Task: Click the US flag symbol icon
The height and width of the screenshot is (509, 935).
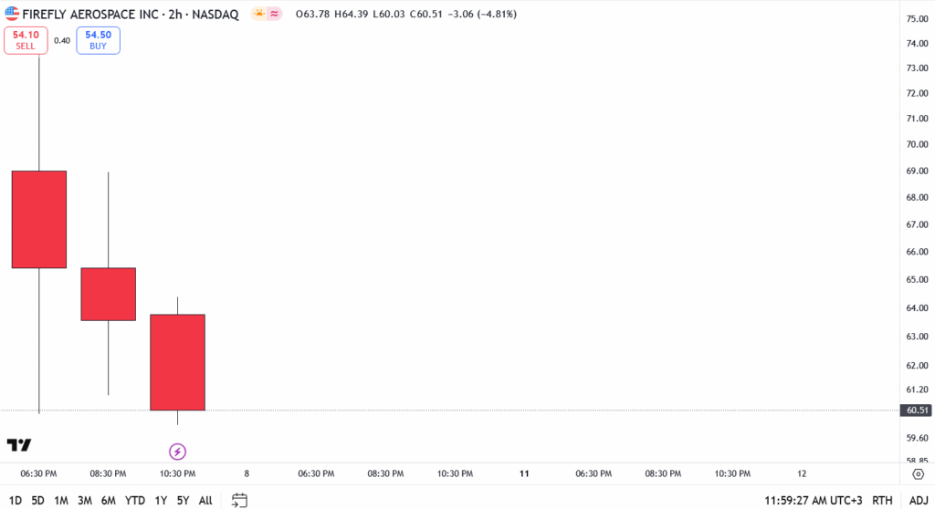Action: tap(12, 14)
